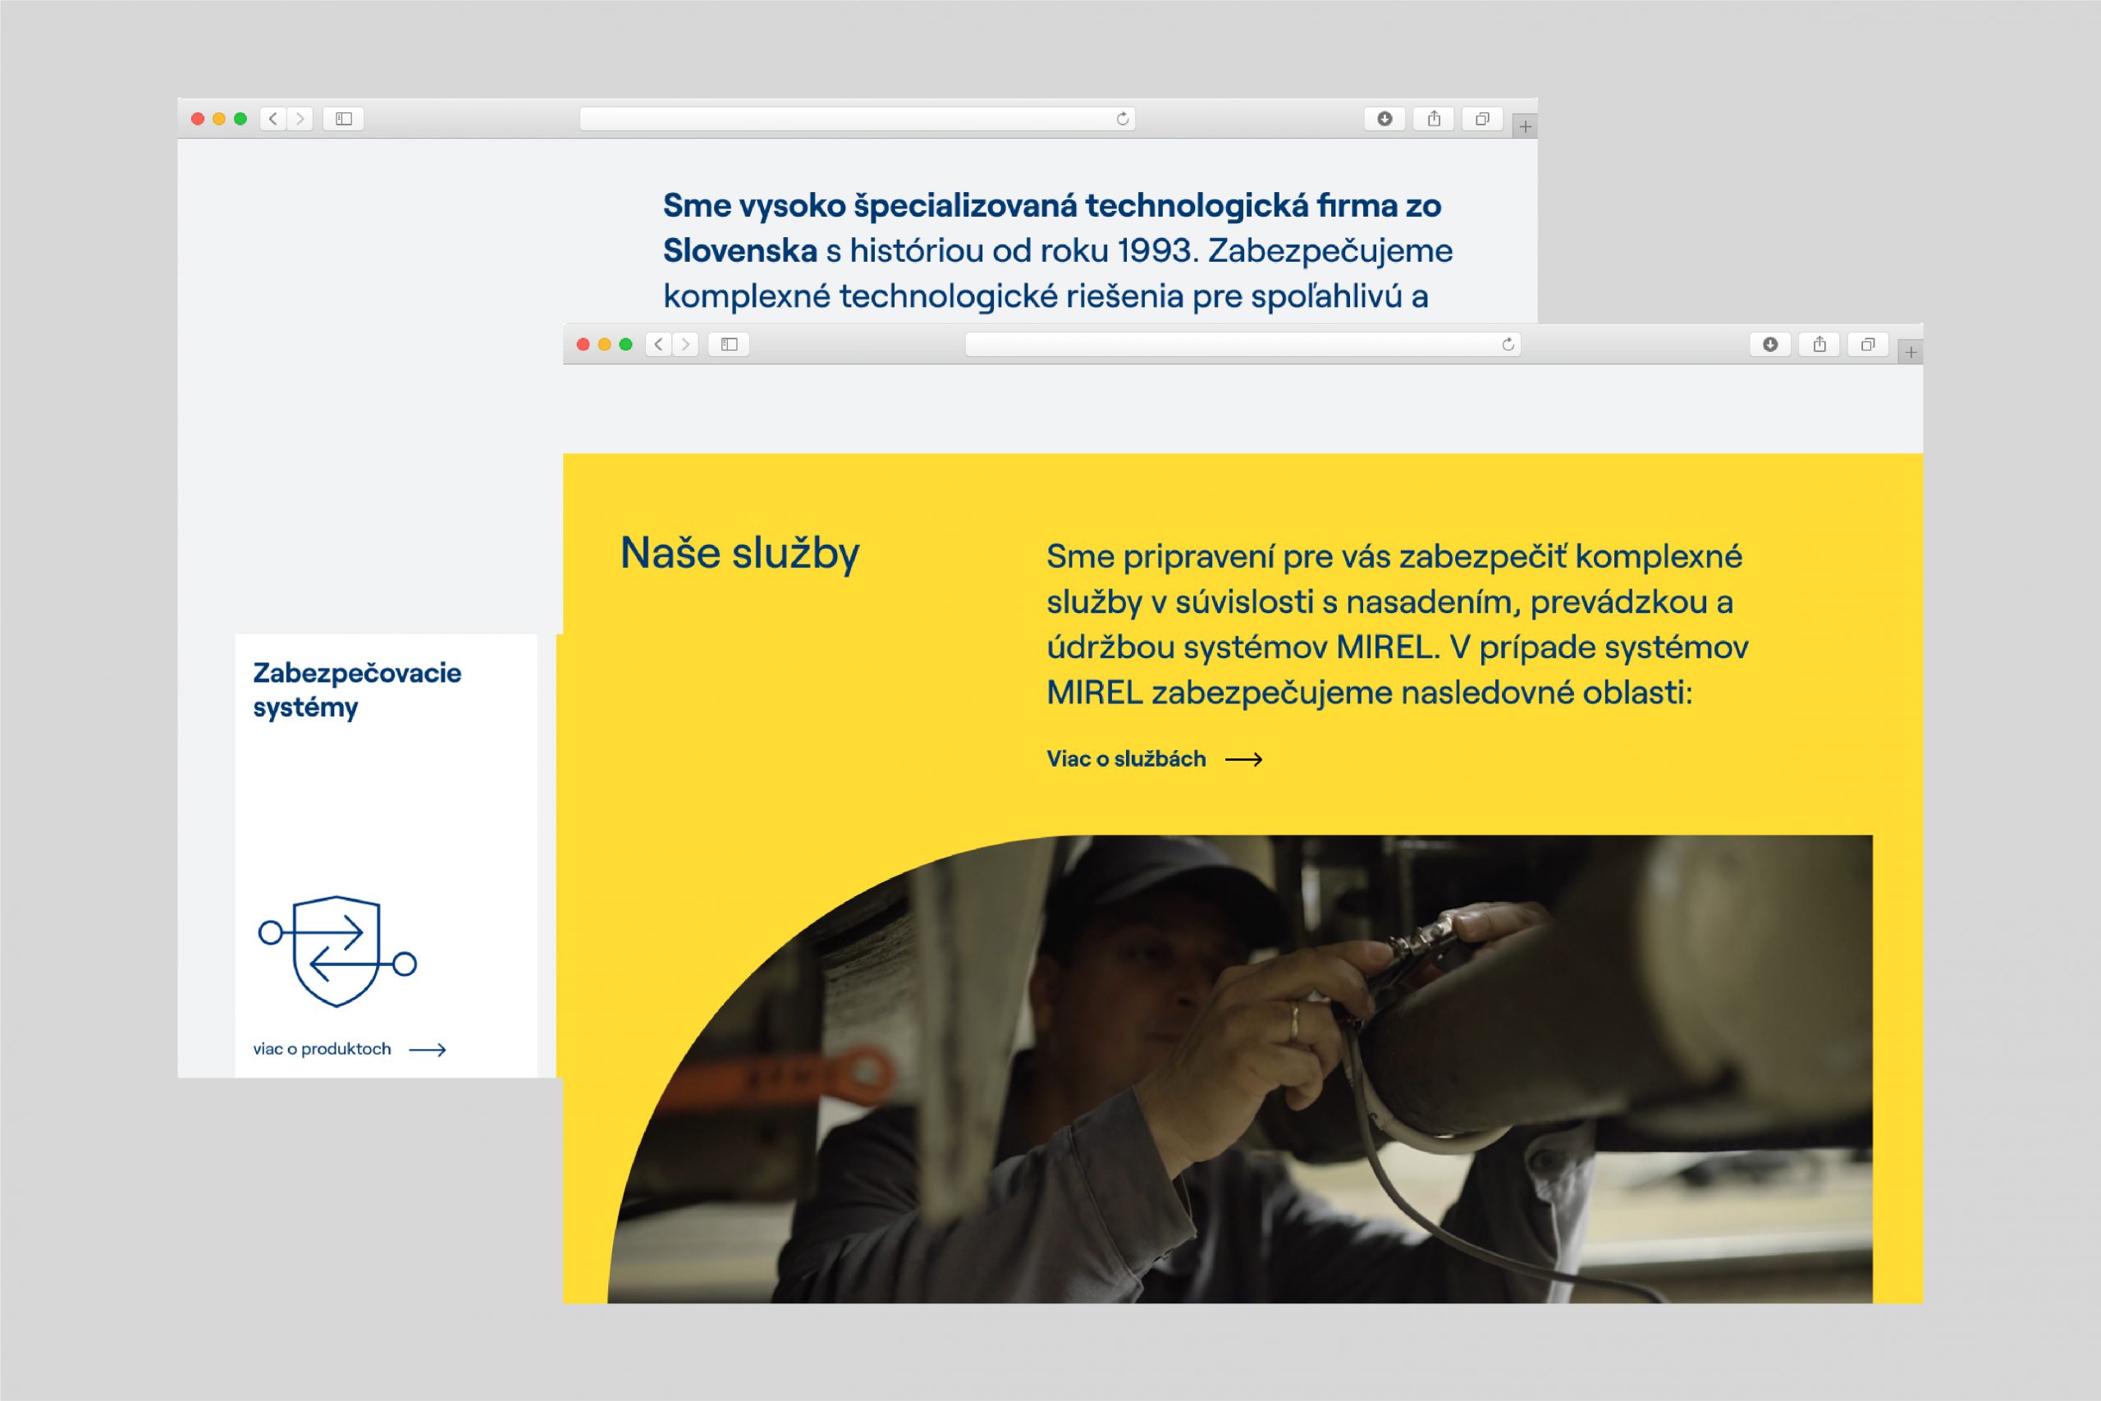The image size is (2101, 1401).
Task: Reload the page in the rear browser's address bar
Action: click(1123, 119)
